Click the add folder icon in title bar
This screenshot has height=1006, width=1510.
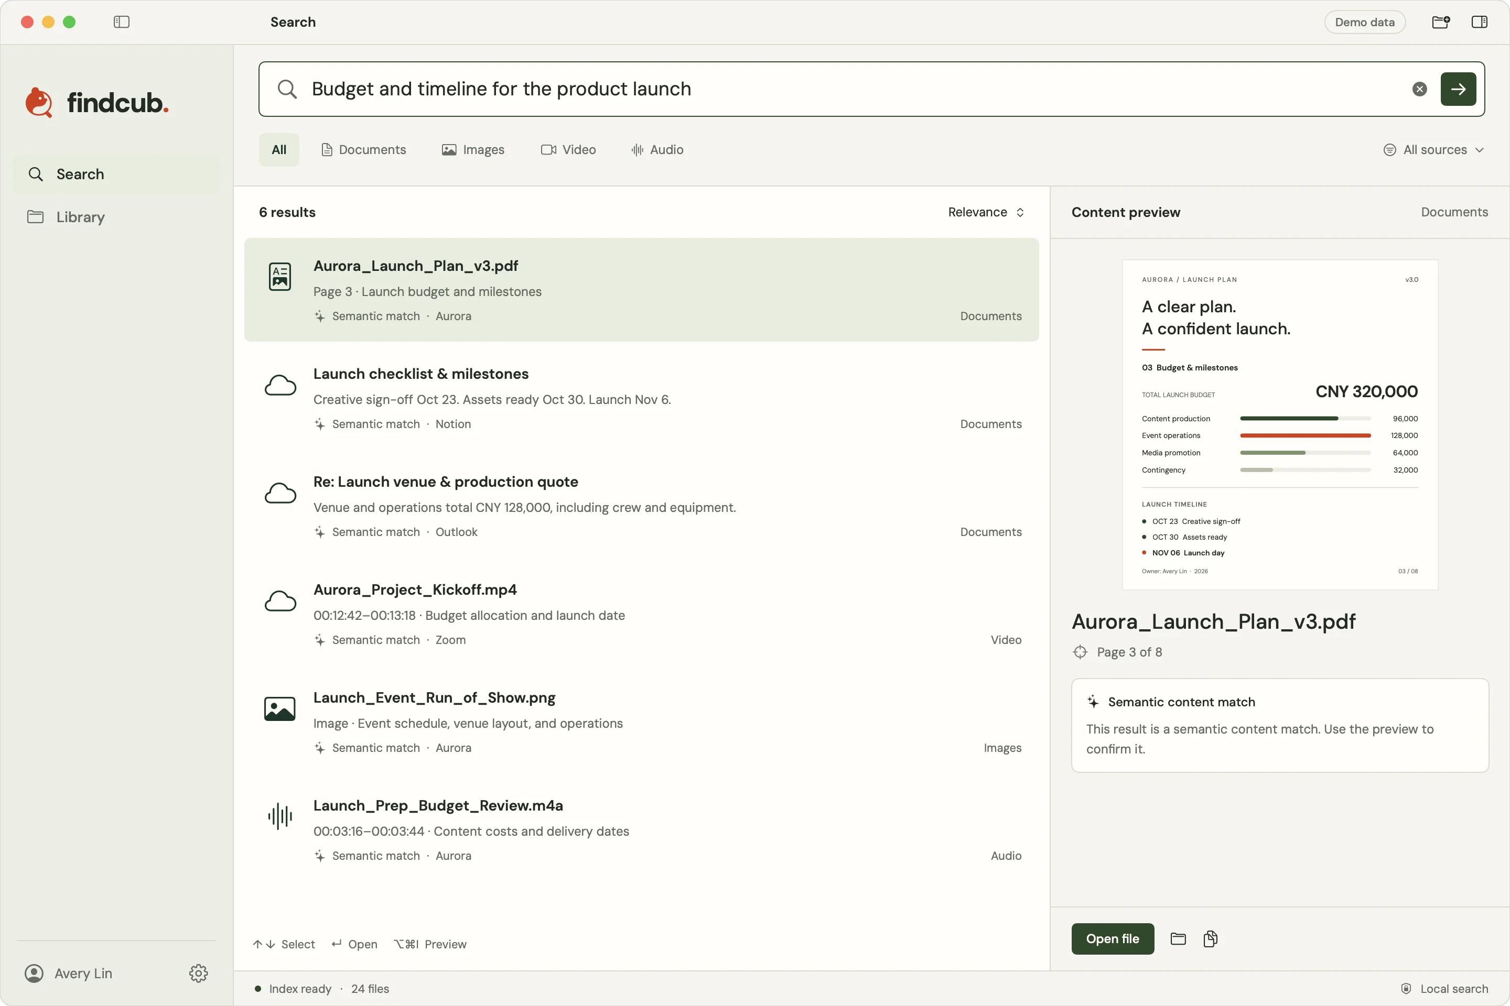click(x=1441, y=22)
